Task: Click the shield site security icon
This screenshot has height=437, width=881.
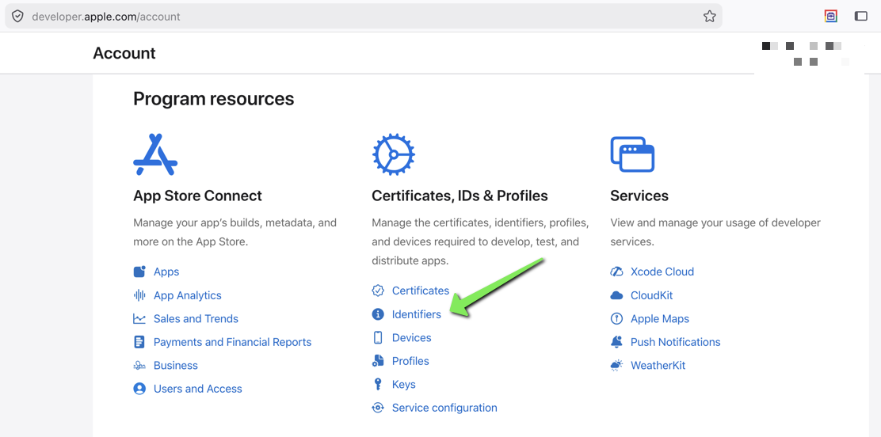Action: [x=18, y=17]
